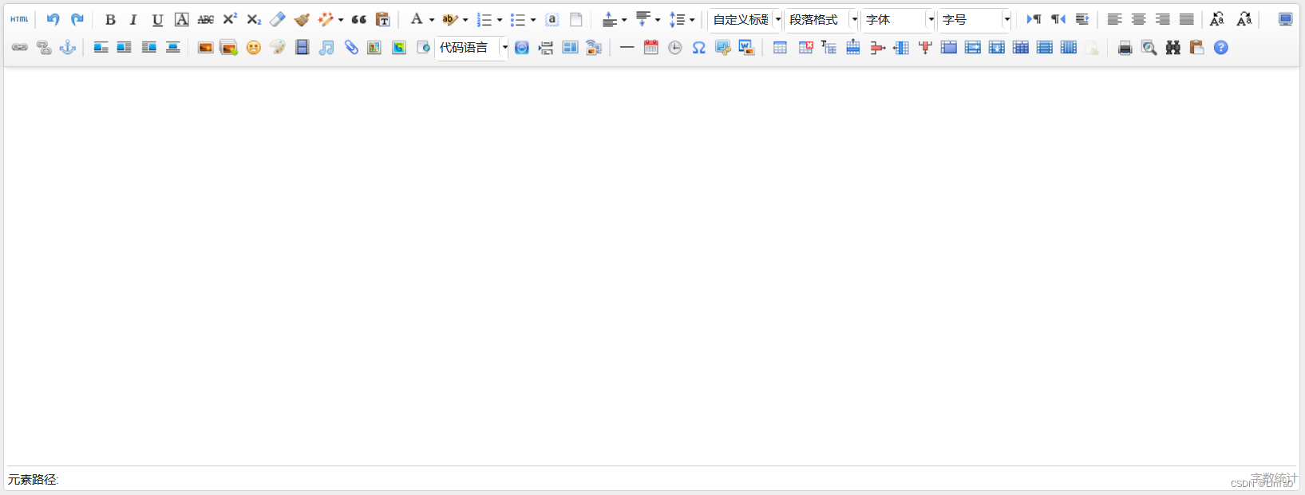
Task: Set text direction right to left
Action: (x=1058, y=19)
